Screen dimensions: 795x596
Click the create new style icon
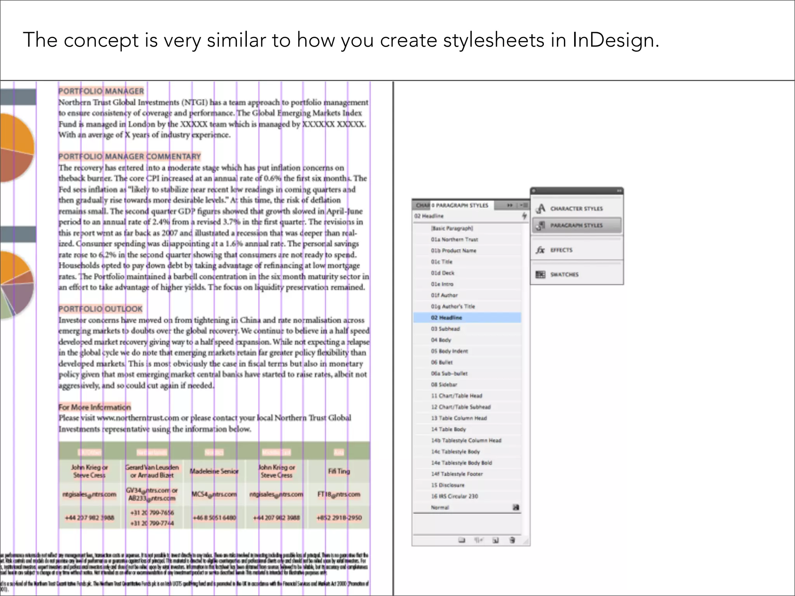point(495,540)
